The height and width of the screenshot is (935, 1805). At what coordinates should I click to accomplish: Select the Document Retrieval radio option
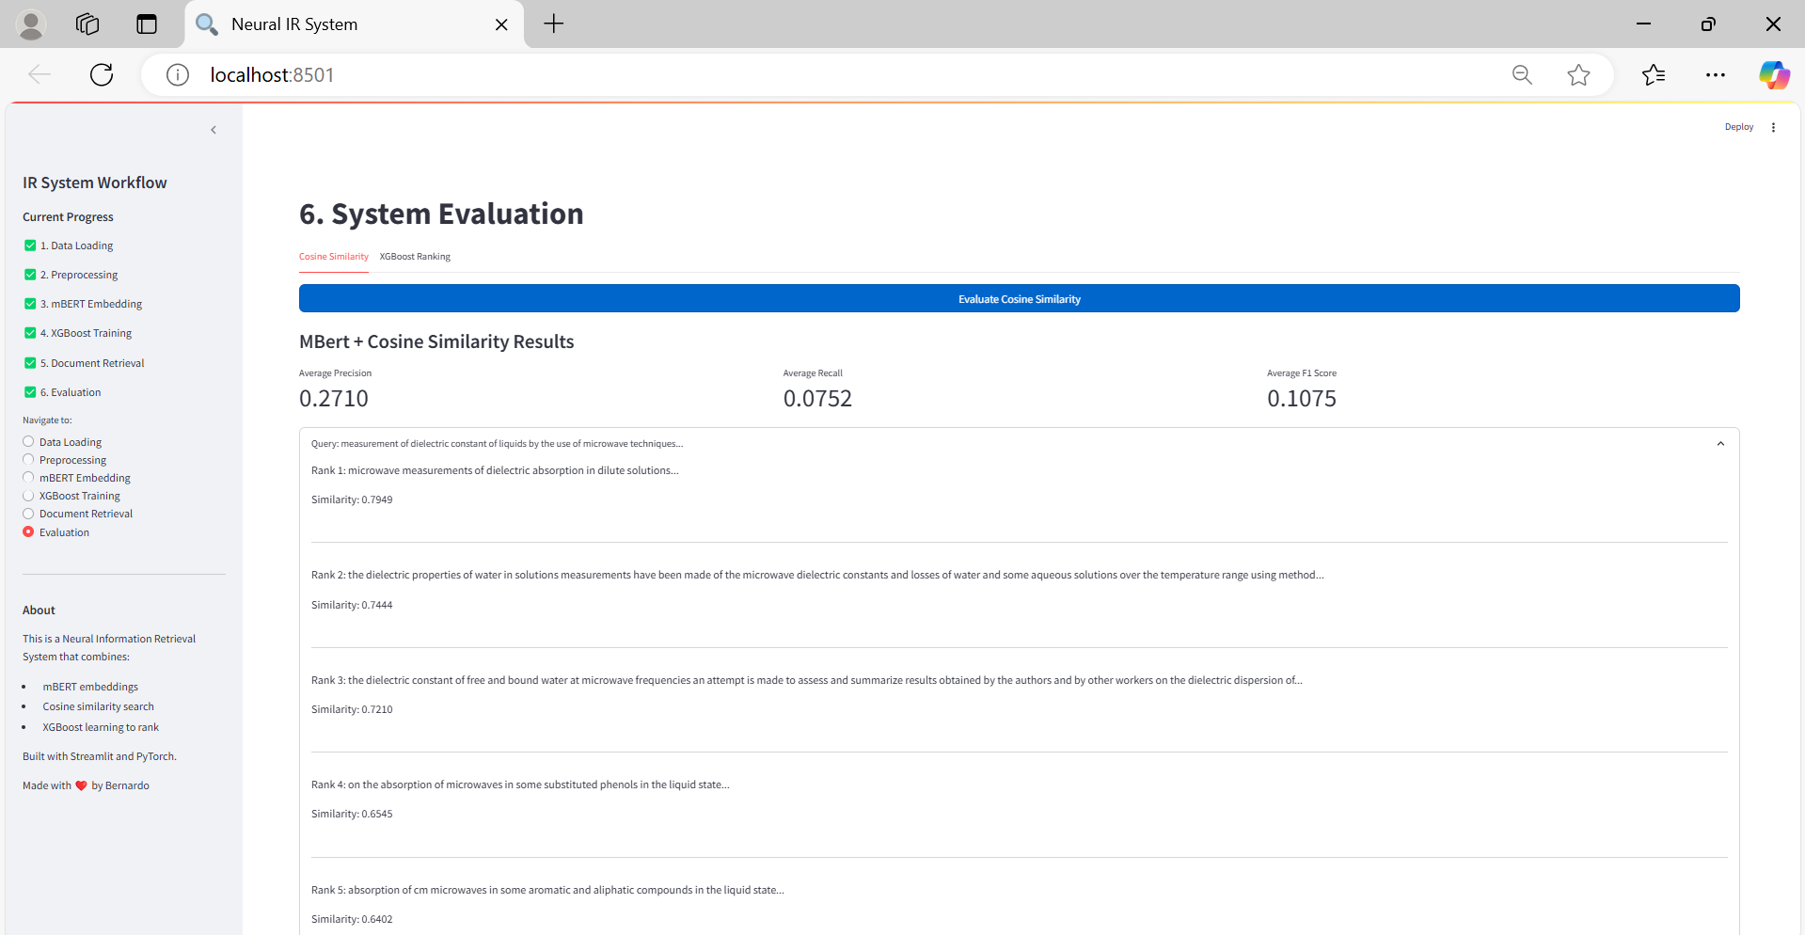[x=28, y=514]
